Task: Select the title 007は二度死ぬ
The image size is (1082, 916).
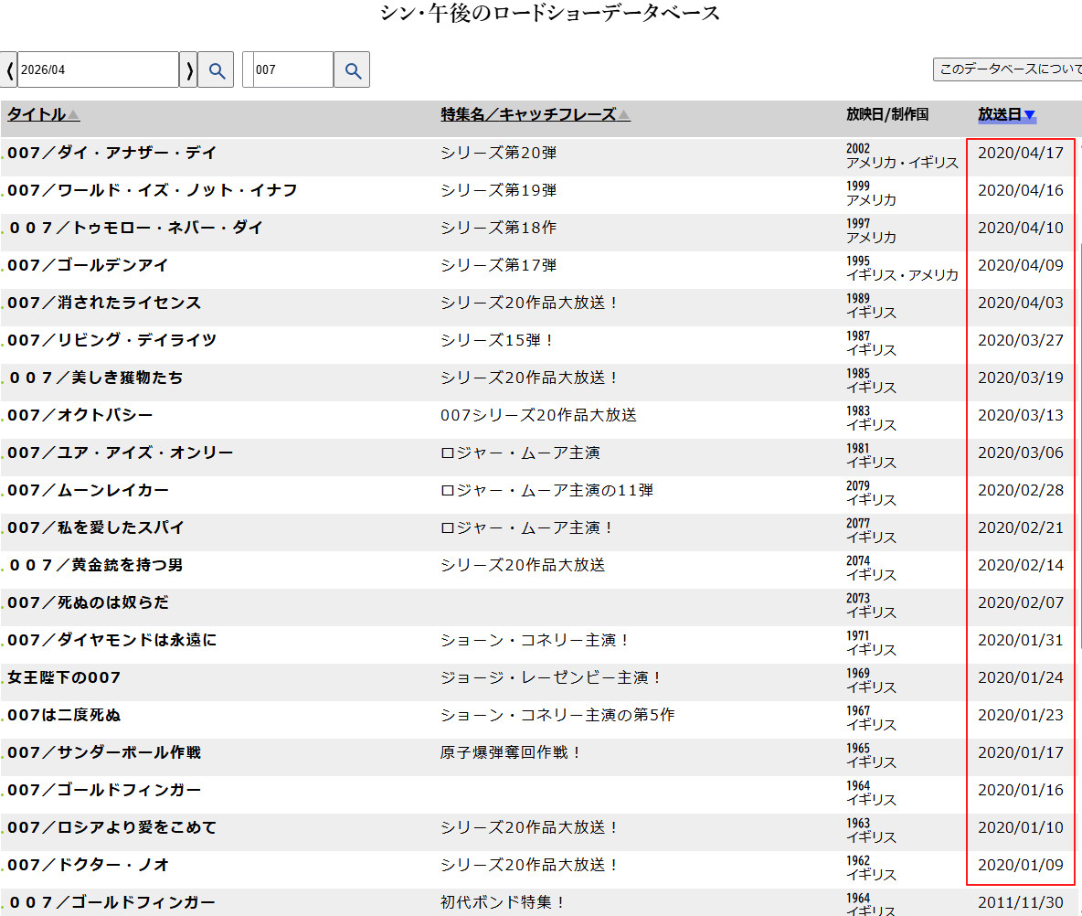Action: (x=64, y=715)
